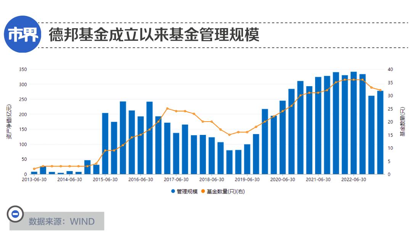Click the blue minus icon near data source
Viewport: 412px width, 242px height.
(x=15, y=213)
